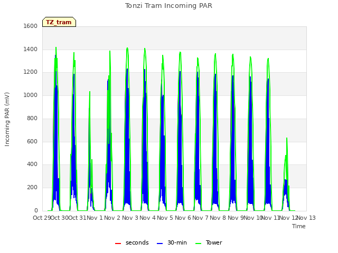Select the Time axis label
The height and width of the screenshot is (253, 338).
(299, 226)
